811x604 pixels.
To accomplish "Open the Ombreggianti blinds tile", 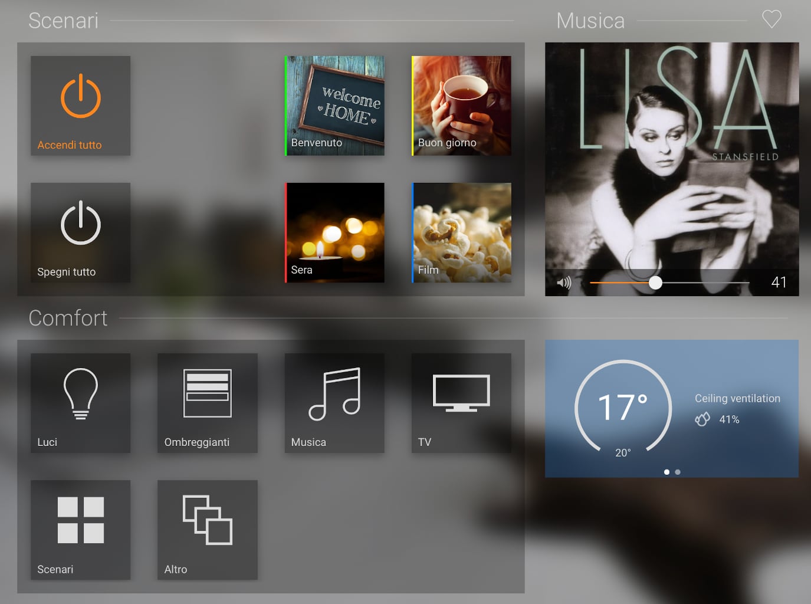I will pos(207,403).
